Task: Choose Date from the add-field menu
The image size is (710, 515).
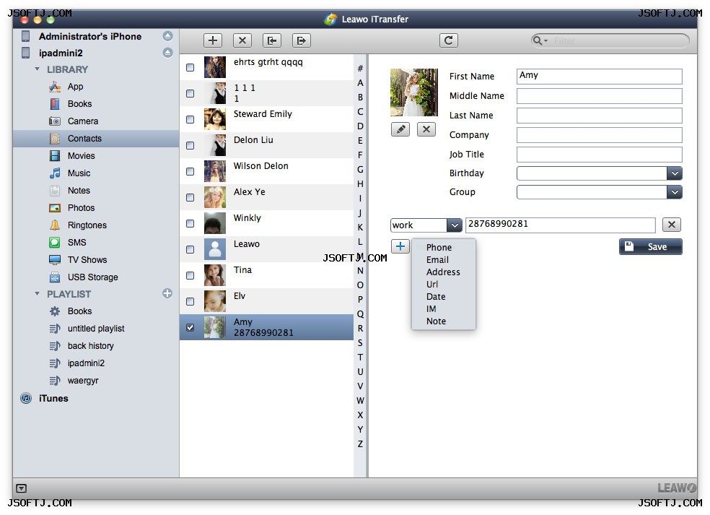Action: coord(436,296)
